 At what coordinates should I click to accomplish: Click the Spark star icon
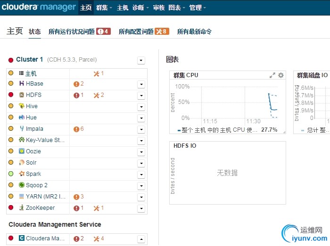coord(22,174)
